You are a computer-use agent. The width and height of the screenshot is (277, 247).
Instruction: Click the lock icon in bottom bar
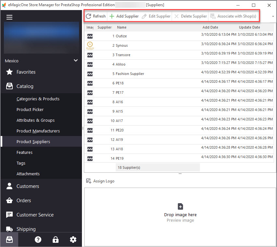tap(56, 240)
